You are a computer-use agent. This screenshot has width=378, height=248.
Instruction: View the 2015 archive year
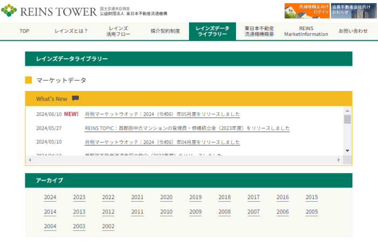pyautogui.click(x=312, y=197)
